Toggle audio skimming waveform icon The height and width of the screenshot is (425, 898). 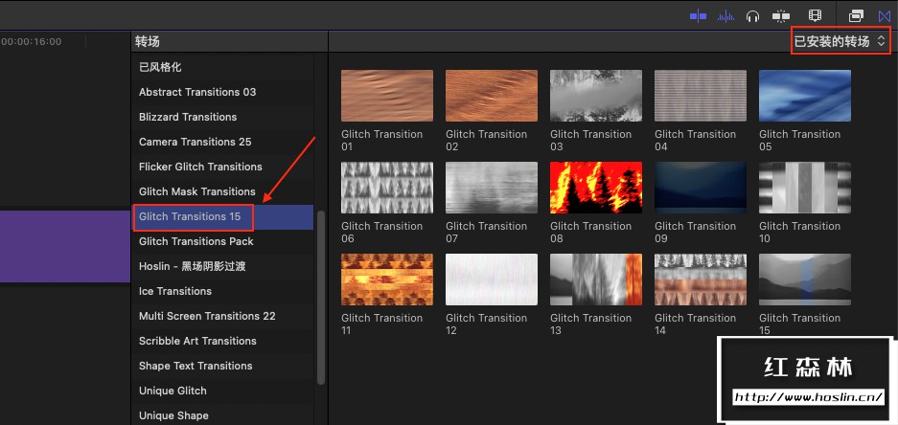pyautogui.click(x=725, y=16)
